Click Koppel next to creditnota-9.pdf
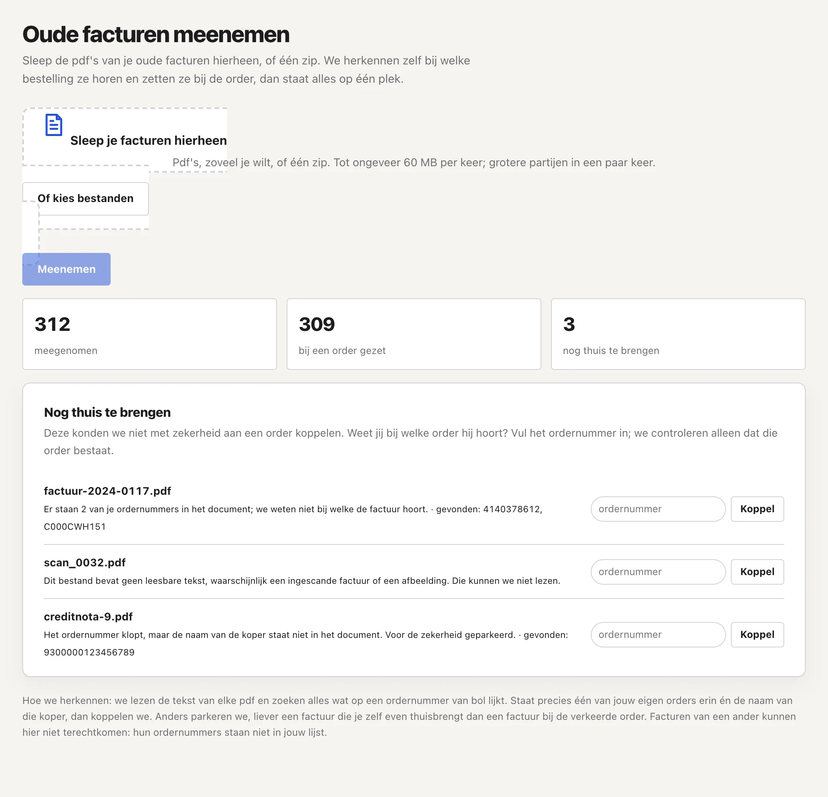This screenshot has width=828, height=797. coord(757,634)
